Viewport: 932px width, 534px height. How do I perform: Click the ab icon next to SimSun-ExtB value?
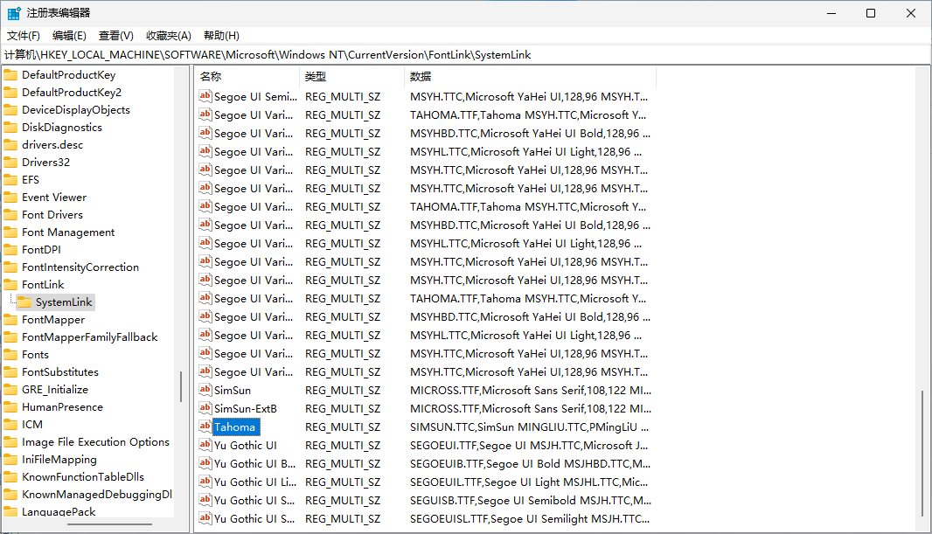(x=205, y=409)
